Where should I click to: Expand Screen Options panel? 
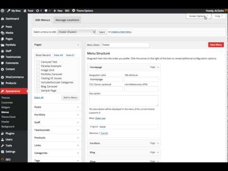click(199, 16)
